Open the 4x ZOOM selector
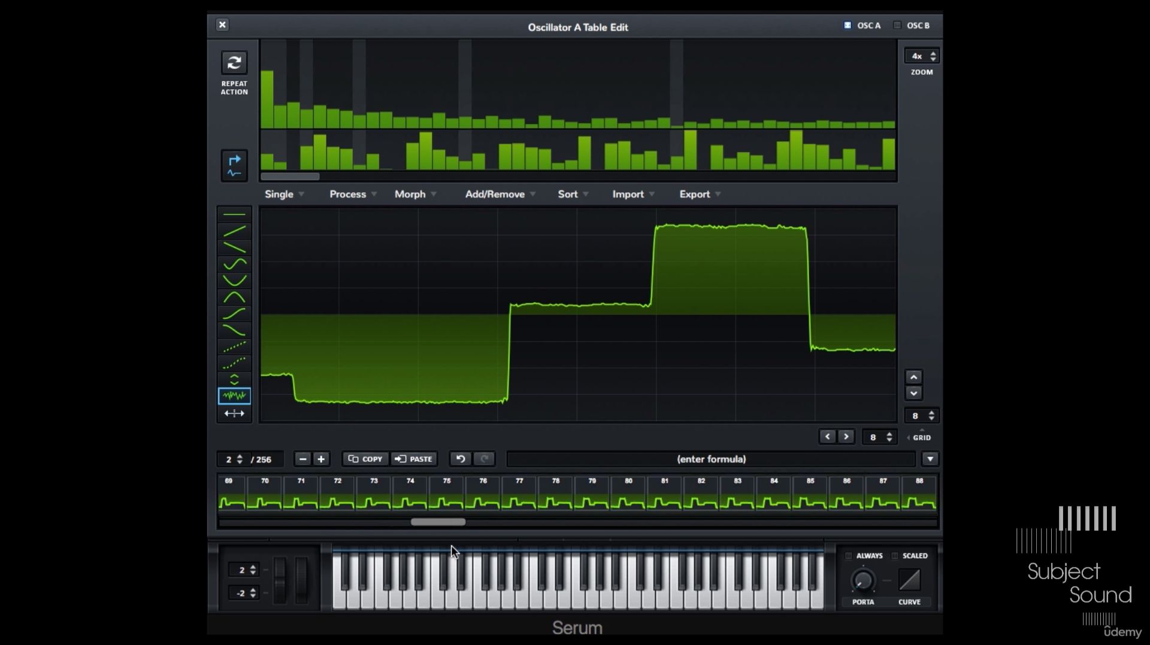This screenshot has height=645, width=1150. coord(921,56)
